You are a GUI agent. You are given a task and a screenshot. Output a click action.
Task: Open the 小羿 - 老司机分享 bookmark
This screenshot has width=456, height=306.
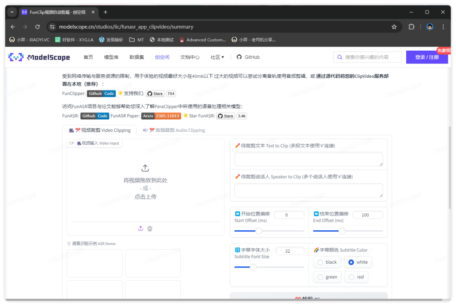coord(254,40)
